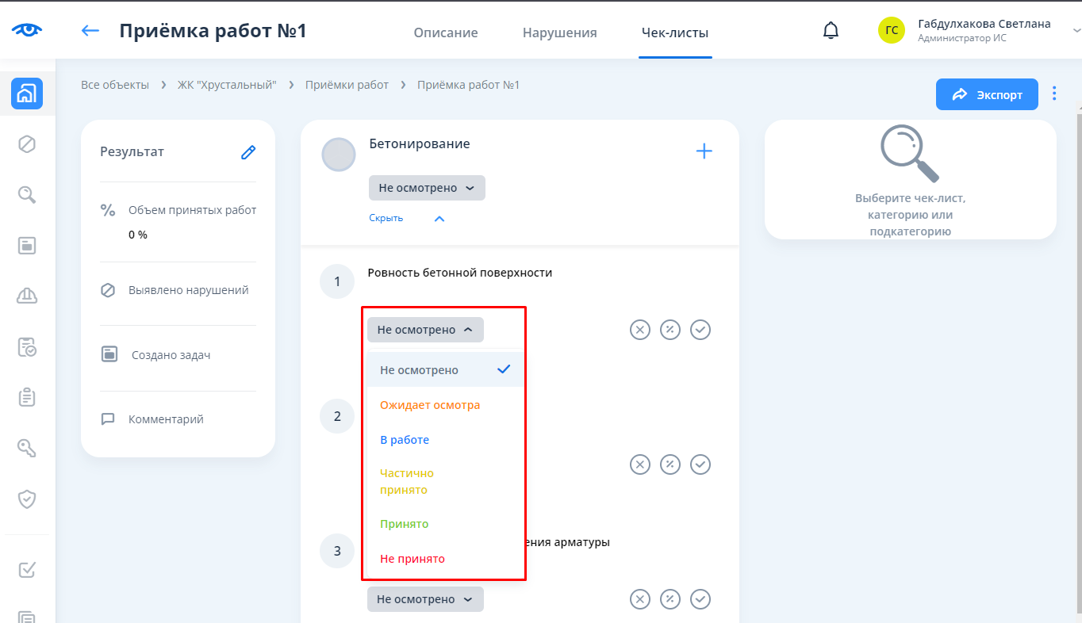Open the search icon in left sidebar
Screen dimensions: 1082x623
[x=27, y=194]
